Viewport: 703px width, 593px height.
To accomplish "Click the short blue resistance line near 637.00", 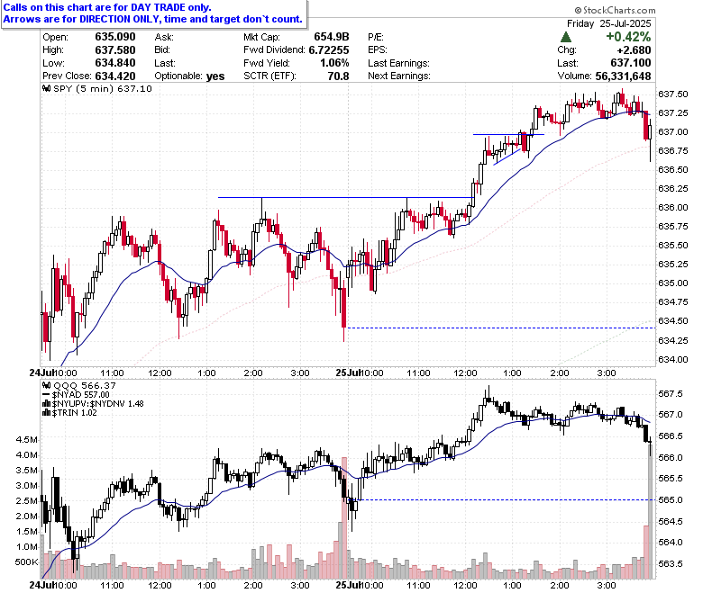I will point(508,134).
